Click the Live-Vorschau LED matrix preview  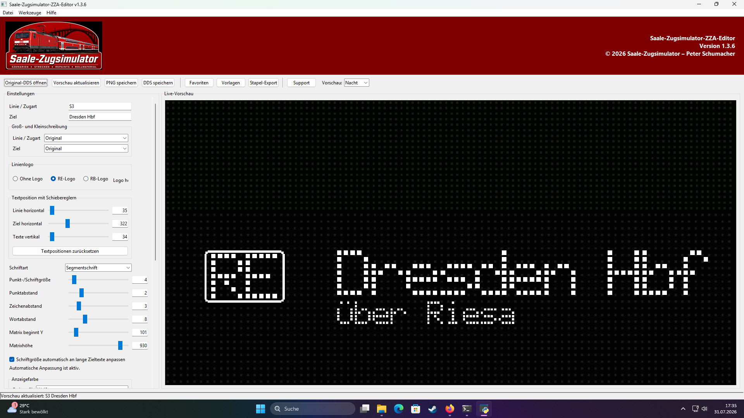click(450, 243)
